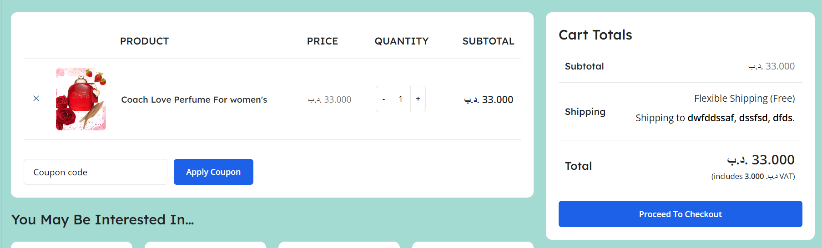Image resolution: width=822 pixels, height=248 pixels.
Task: Click the SUBTOTAL column header
Action: pos(488,41)
